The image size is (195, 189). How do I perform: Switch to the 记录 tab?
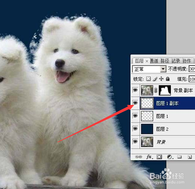pos(176,61)
